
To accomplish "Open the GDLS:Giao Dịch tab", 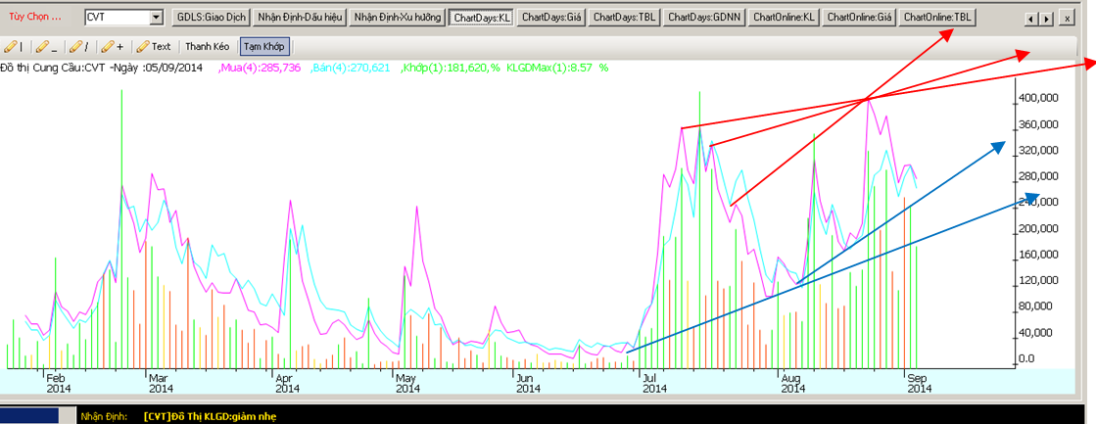I will pyautogui.click(x=211, y=17).
